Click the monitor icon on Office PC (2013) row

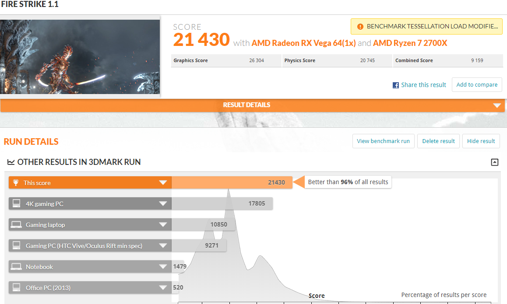pos(17,287)
